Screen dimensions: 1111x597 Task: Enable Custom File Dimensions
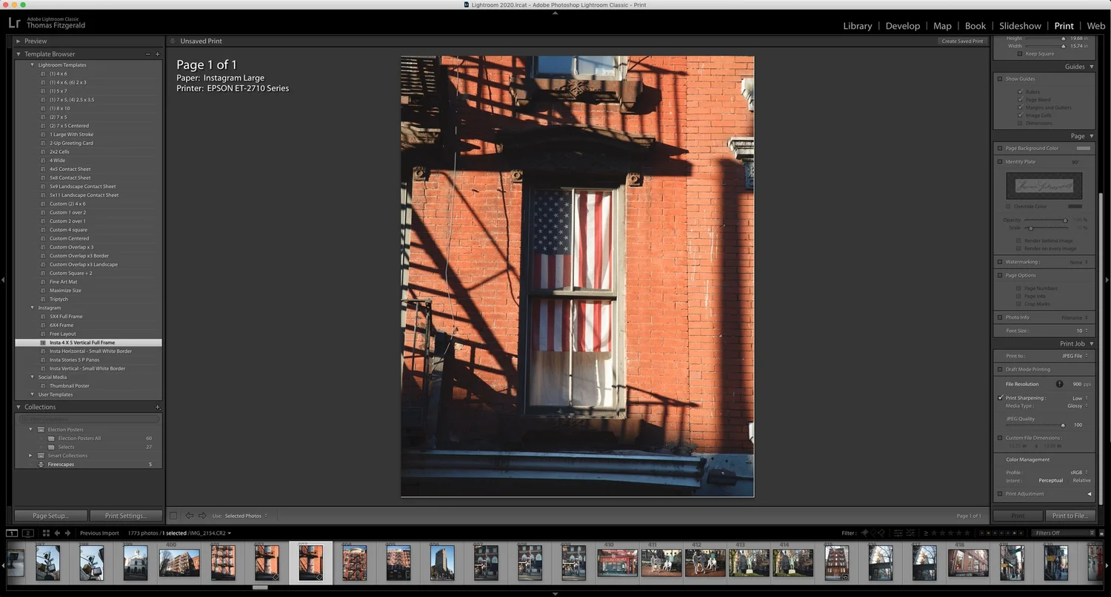point(1000,438)
